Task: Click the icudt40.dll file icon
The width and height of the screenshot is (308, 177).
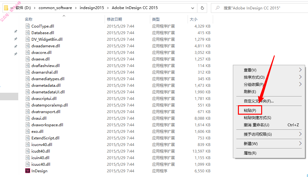Action: click(x=28, y=151)
